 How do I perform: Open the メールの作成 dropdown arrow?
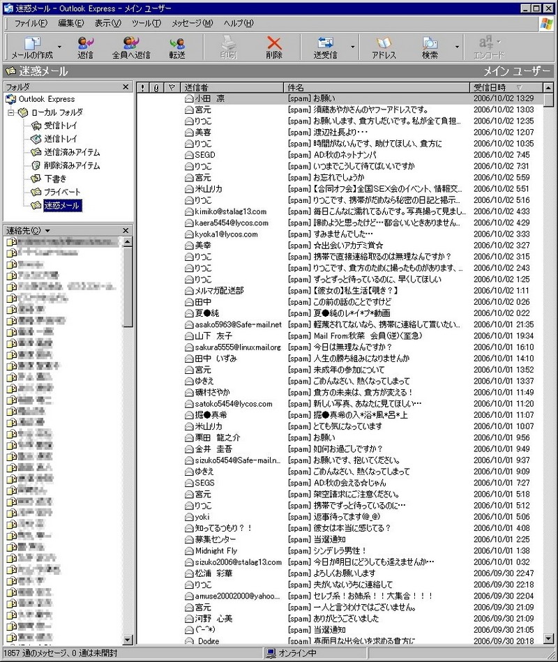tap(59, 47)
